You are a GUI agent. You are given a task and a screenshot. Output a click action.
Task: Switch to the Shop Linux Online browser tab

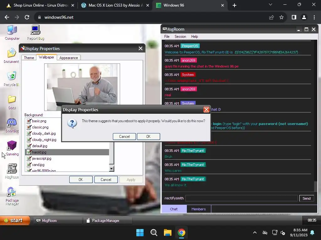click(40, 5)
